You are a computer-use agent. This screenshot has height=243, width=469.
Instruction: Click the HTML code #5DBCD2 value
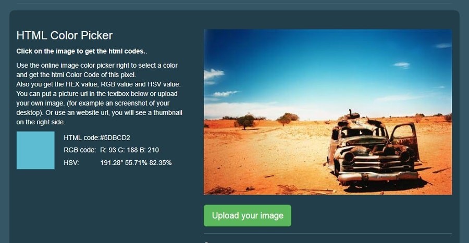click(x=115, y=137)
